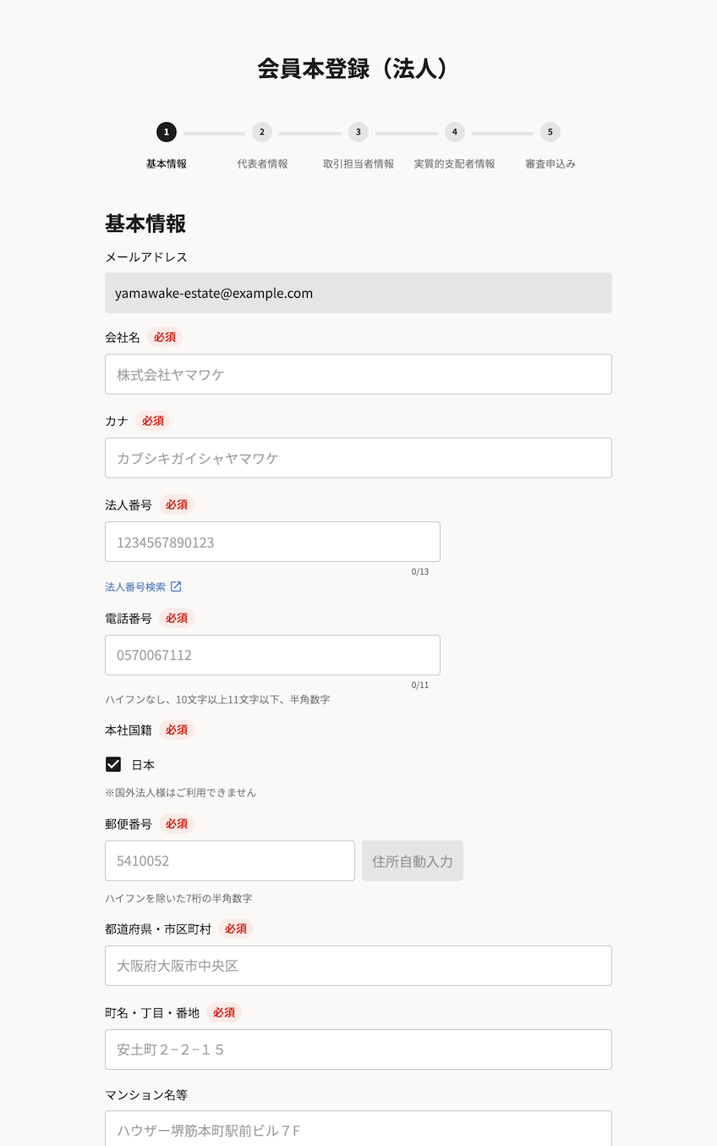Click the カナ katakana input field
Viewport: 717px width, 1146px height.
(358, 457)
